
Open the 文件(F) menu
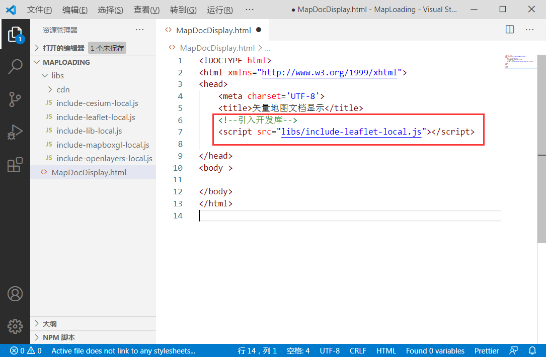[x=39, y=10]
